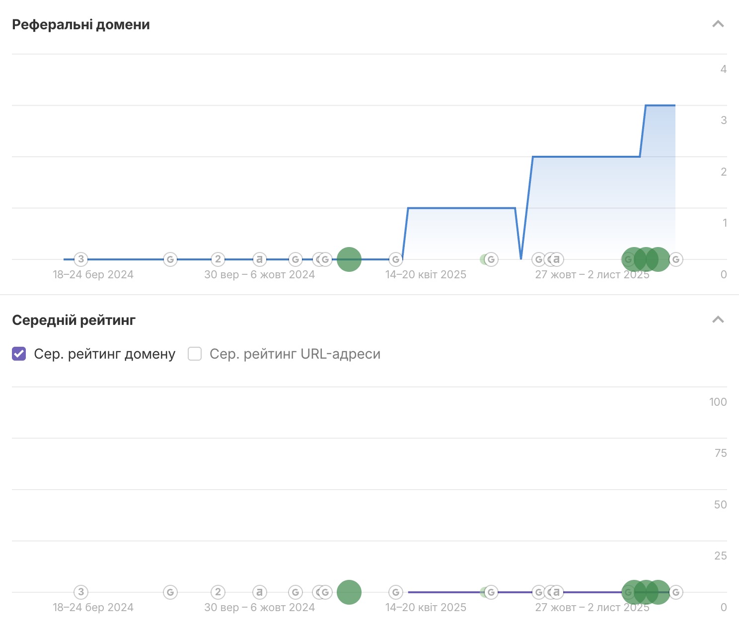Uncheck the Сер. рейтинг домену checkbox
739x627 pixels.
[x=19, y=354]
